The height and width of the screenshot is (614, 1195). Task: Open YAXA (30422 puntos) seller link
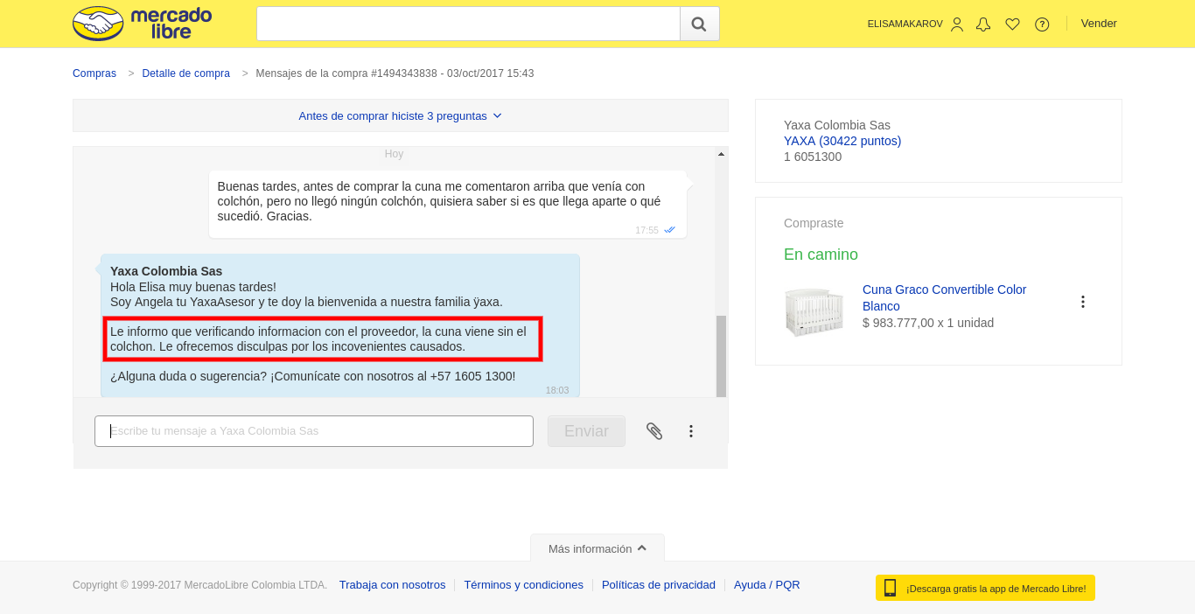tap(842, 141)
